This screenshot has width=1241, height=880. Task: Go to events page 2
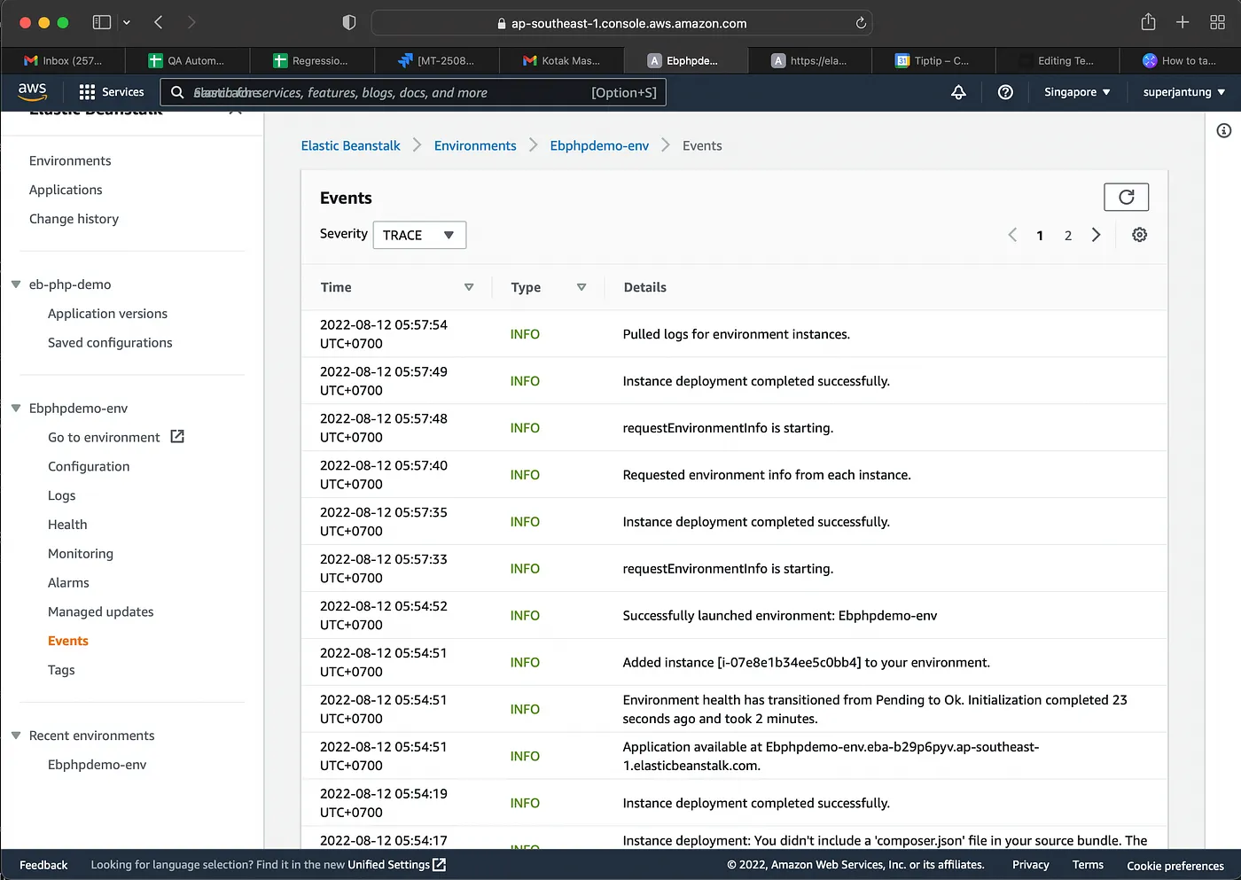(x=1068, y=235)
